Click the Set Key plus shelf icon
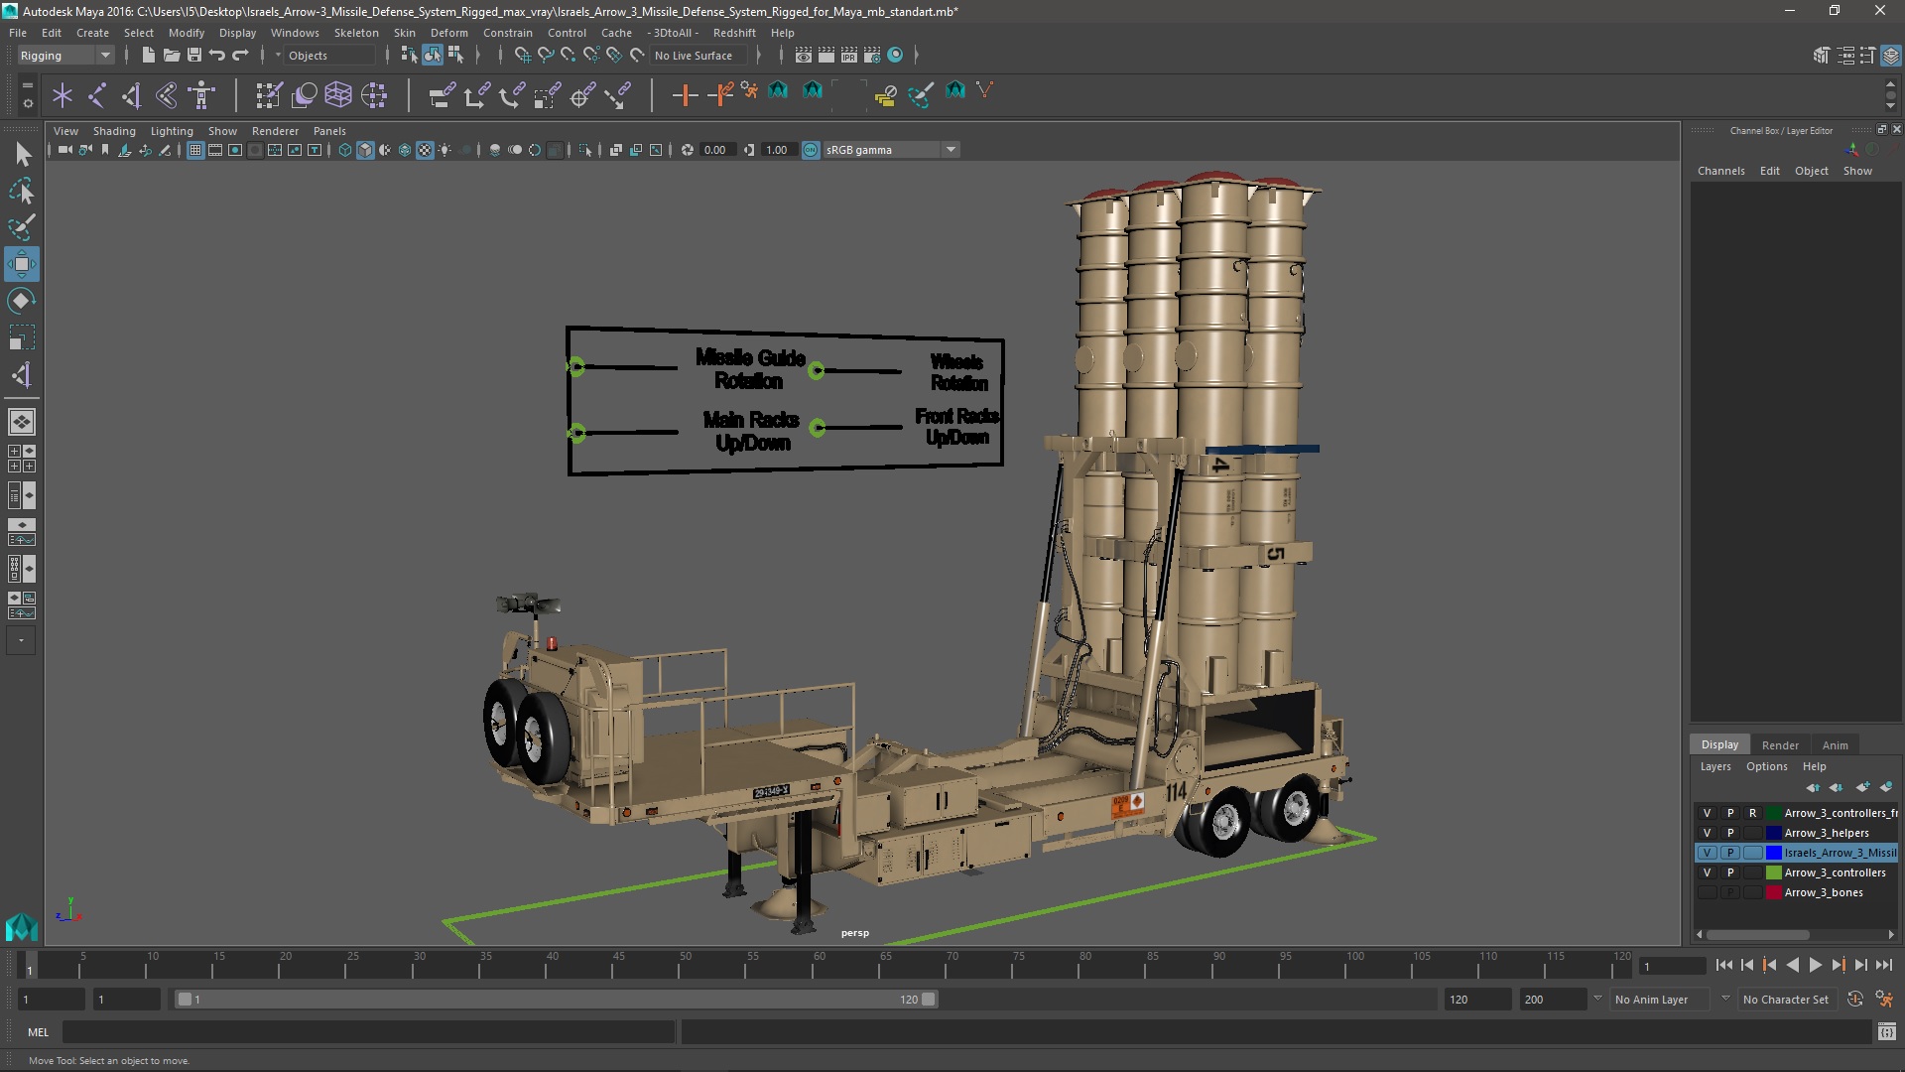The height and width of the screenshot is (1072, 1905). 685,95
